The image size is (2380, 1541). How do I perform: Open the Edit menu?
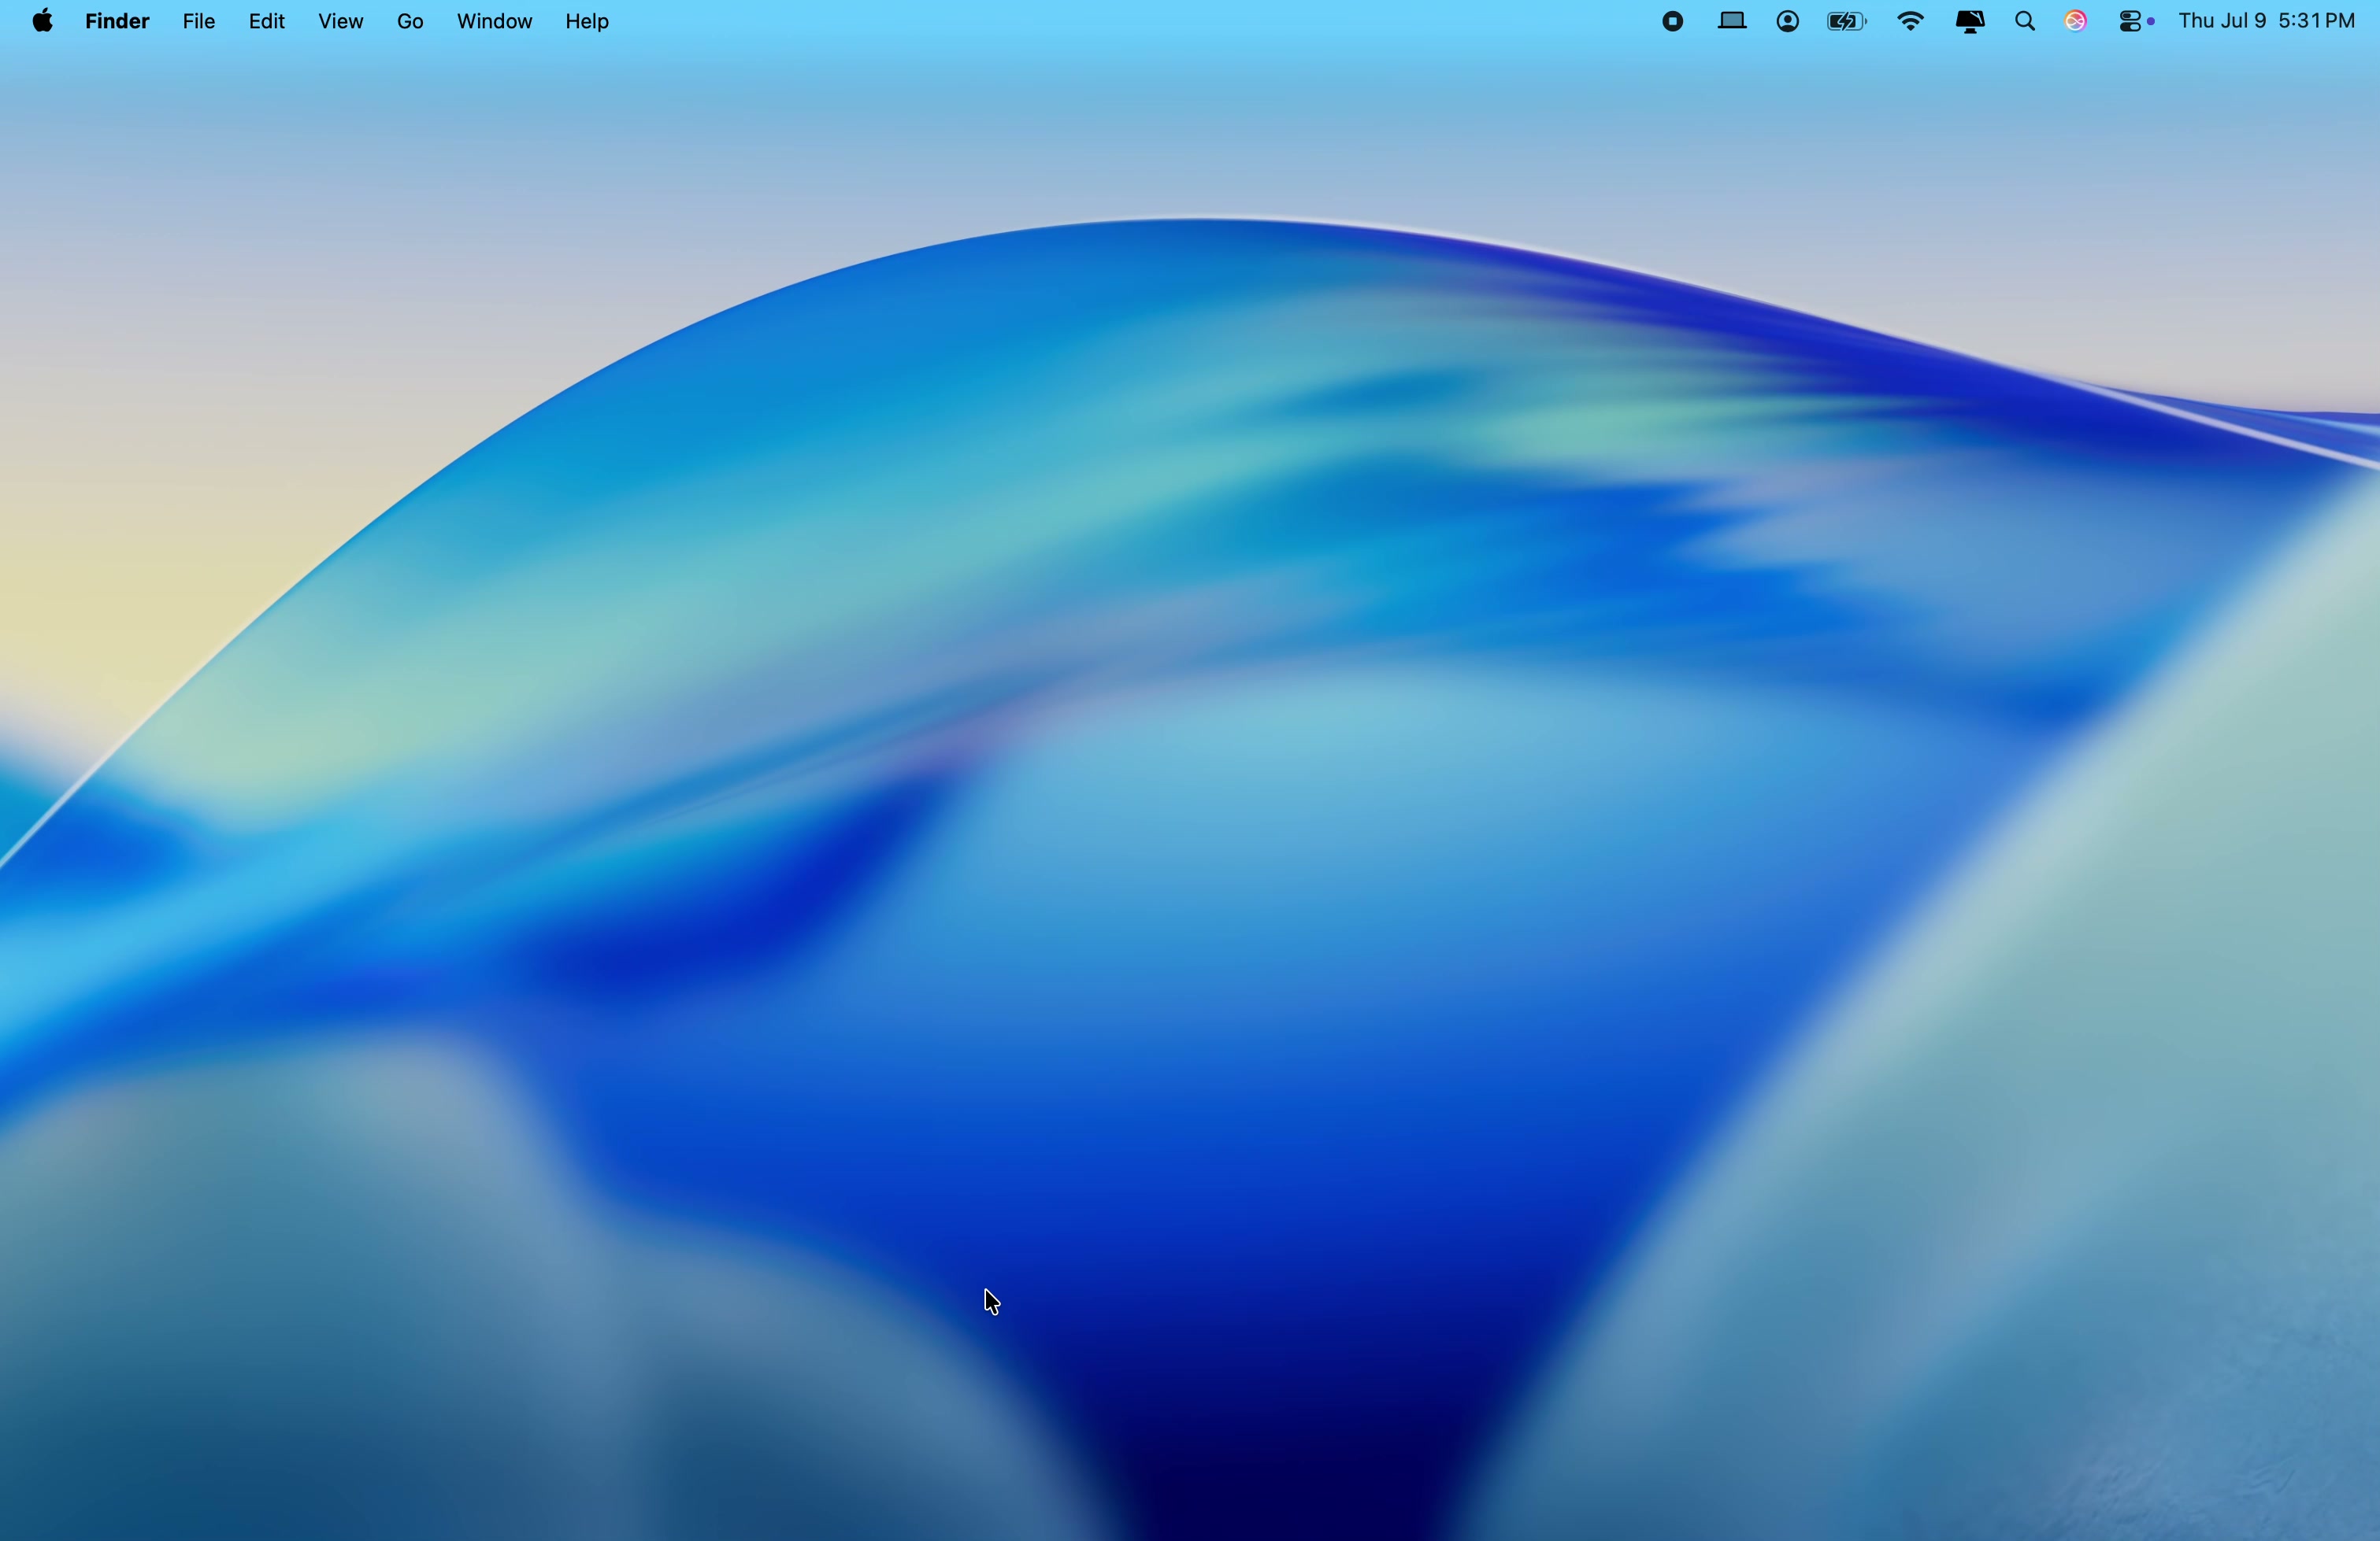point(267,21)
